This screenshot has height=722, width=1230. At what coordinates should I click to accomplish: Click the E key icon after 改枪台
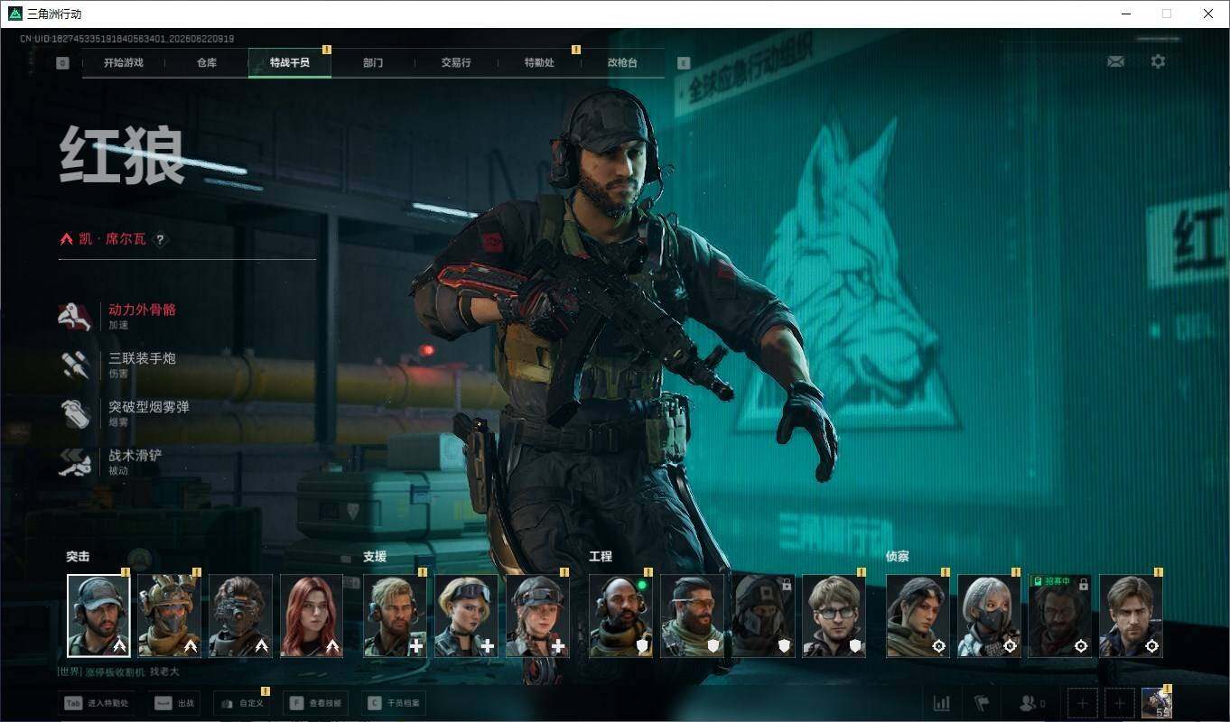coord(684,63)
